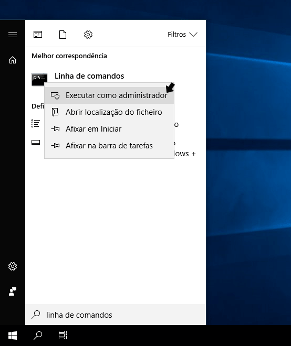Open the Windows Start button
Viewport: 291px width, 346px height.
click(x=13, y=336)
